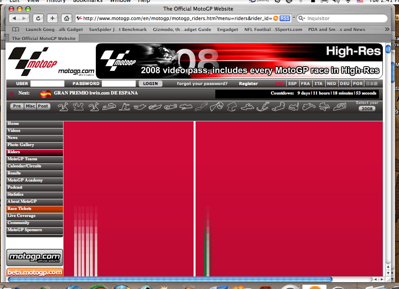
Task: Click the red double-chevron beside Next
Action: coord(11,94)
